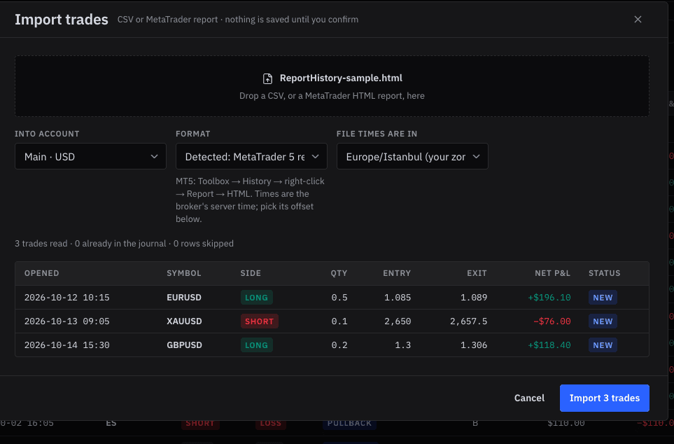
Task: Click the MT5 export instructions help text
Action: (250, 200)
